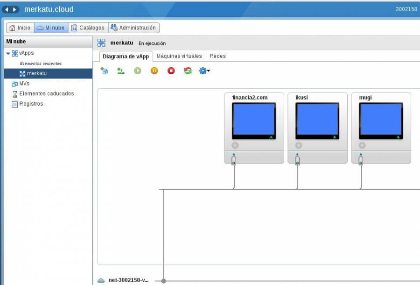Click the reset vApp icon
Viewport: 420px width, 285px height.
[x=188, y=71]
